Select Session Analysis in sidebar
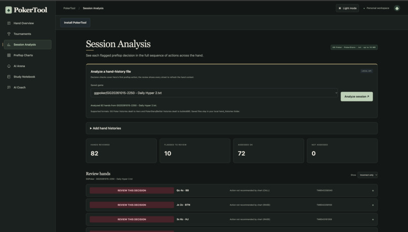The height and width of the screenshot is (232, 408). click(27, 44)
